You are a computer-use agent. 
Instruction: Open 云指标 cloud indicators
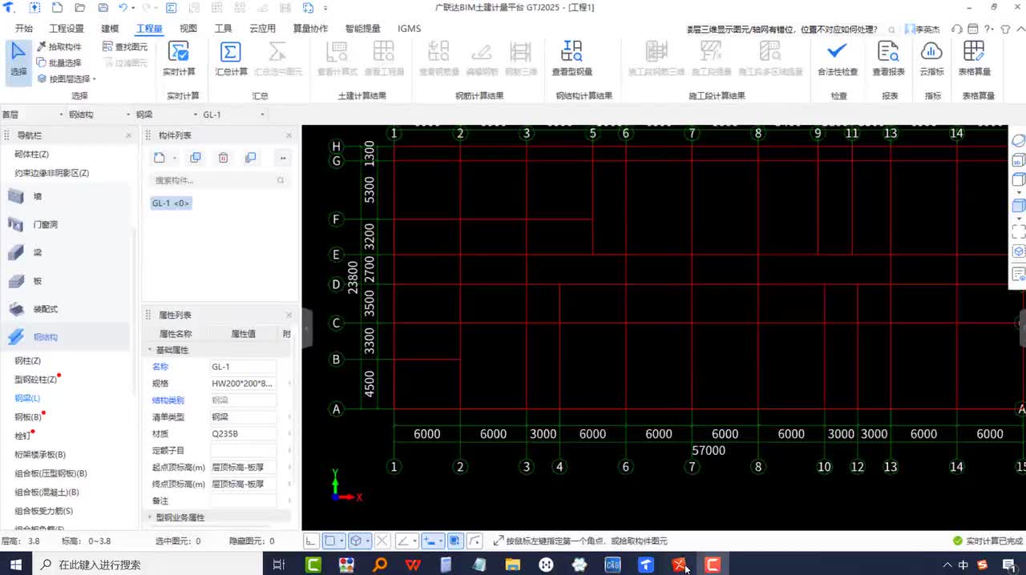[931, 58]
